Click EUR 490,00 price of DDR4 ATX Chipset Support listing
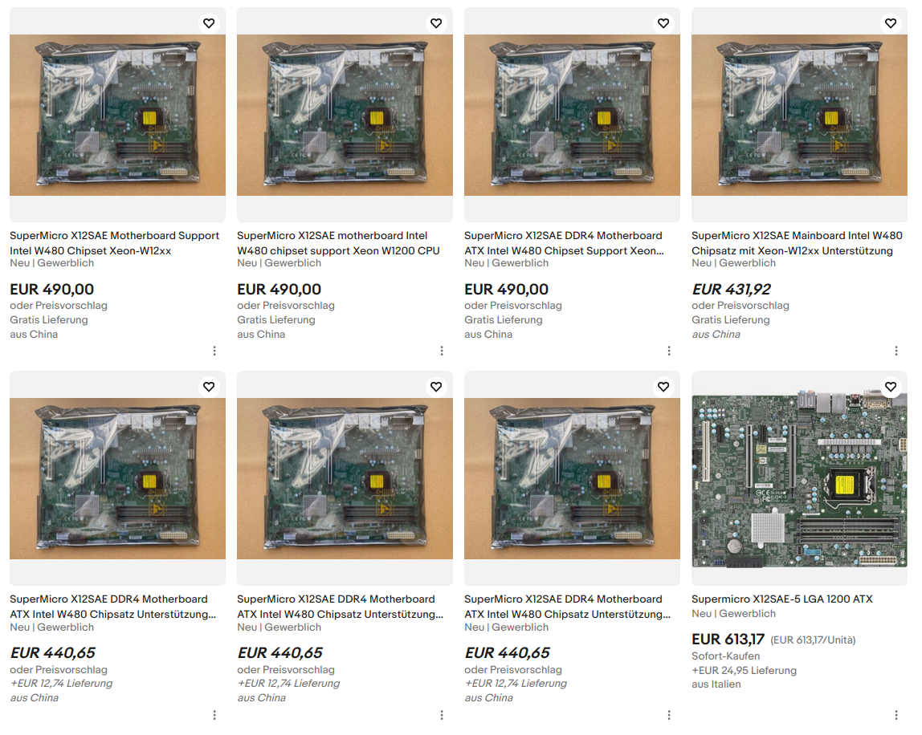 click(506, 289)
